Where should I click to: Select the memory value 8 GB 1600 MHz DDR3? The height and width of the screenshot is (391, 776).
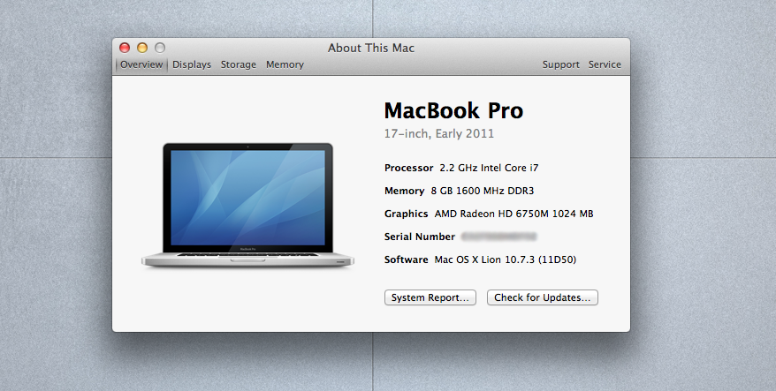[x=483, y=191]
